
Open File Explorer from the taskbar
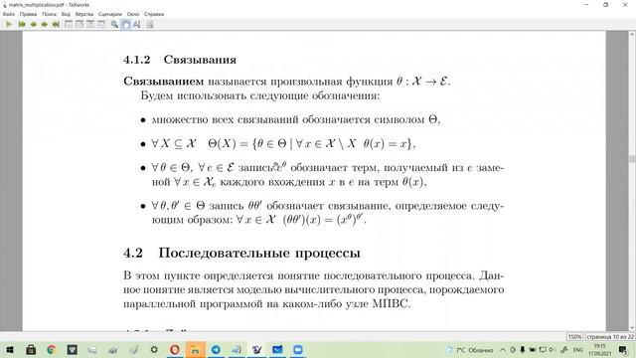click(195, 349)
